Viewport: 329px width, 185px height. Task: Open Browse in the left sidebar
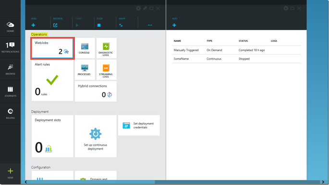pos(10,69)
